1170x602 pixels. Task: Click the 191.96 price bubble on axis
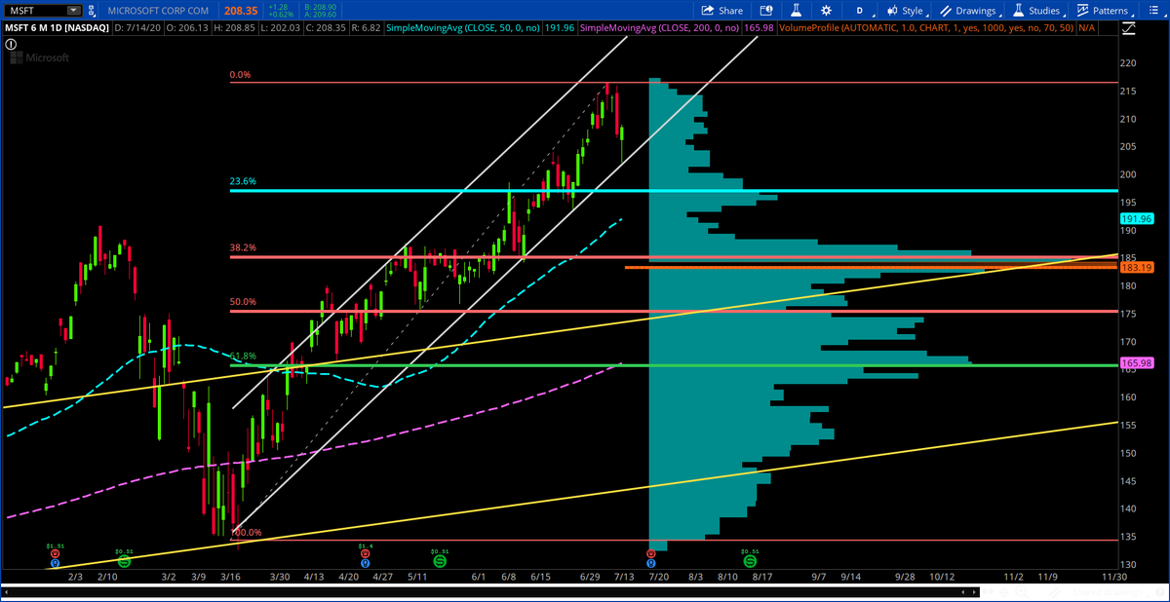tap(1139, 219)
